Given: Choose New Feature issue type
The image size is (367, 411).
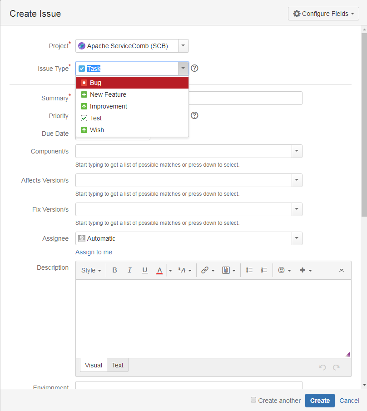Looking at the screenshot, I should pyautogui.click(x=108, y=94).
